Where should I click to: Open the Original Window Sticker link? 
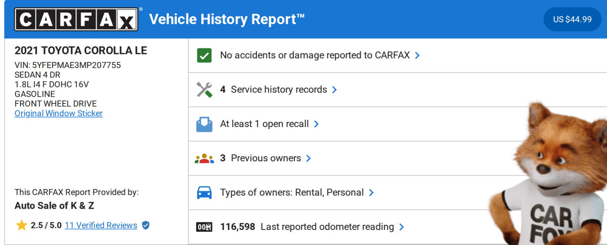(x=59, y=113)
